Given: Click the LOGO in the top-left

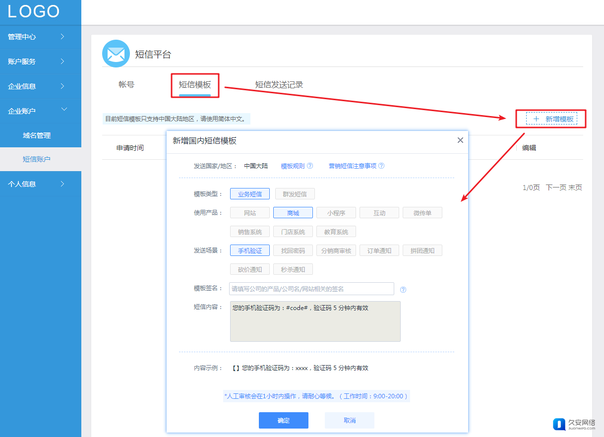Looking at the screenshot, I should (x=34, y=12).
